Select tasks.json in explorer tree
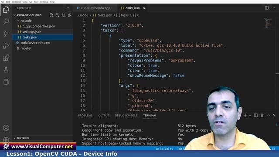 click(x=43, y=37)
